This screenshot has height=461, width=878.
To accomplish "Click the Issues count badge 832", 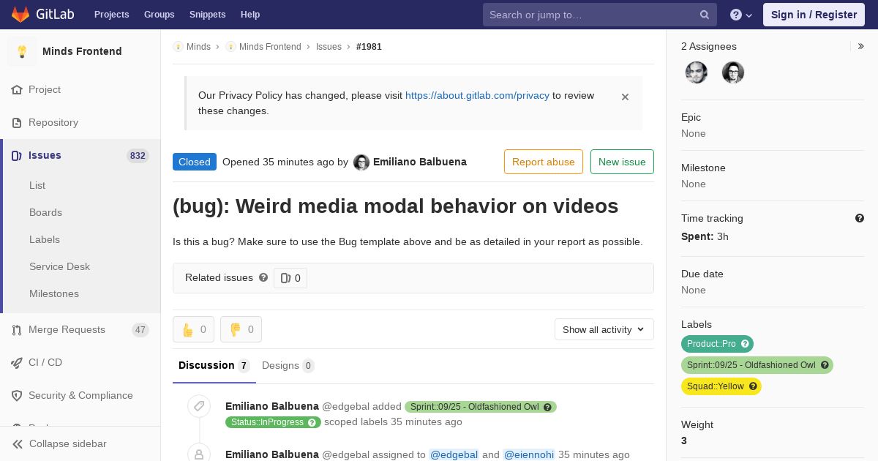I will pos(138,156).
